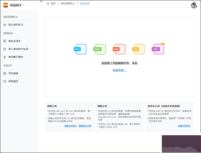The image size is (201, 153).
Task: Click the TXT file type icon
Action: [x=158, y=49]
